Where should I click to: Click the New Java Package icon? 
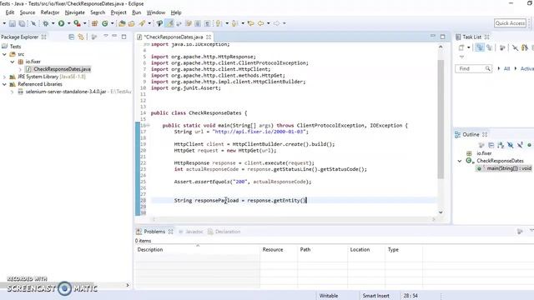tap(94, 23)
